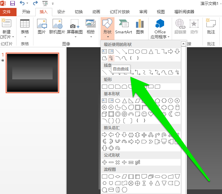The image size is (222, 194).
Task: Select the up block arrow in 箭头总汇
Action: point(117,135)
